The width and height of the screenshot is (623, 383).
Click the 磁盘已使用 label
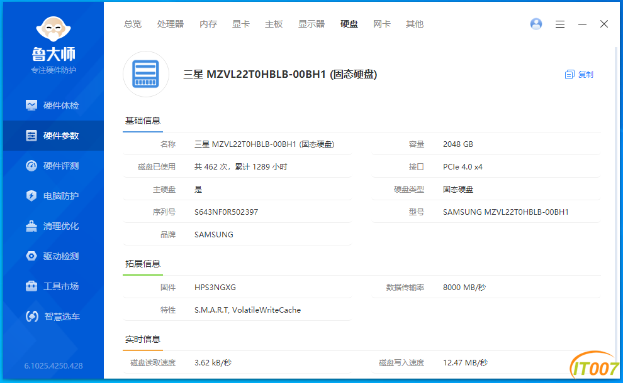157,167
